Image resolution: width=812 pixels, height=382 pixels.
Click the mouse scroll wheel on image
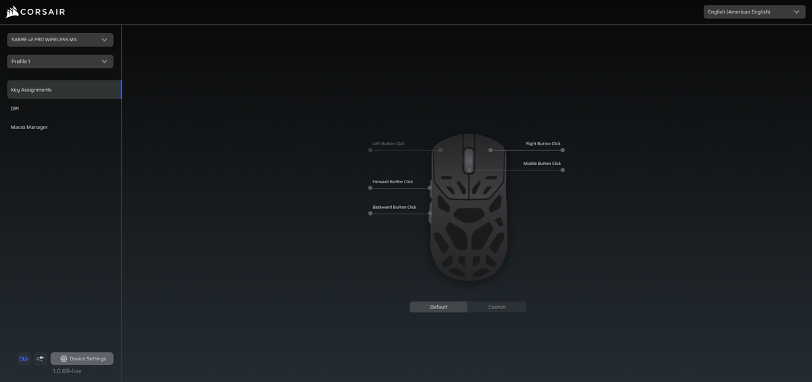(469, 161)
